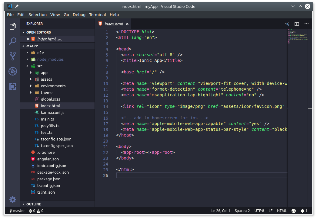
Task: Click the Tweet Feedback smiley icon
Action: pos(293,211)
